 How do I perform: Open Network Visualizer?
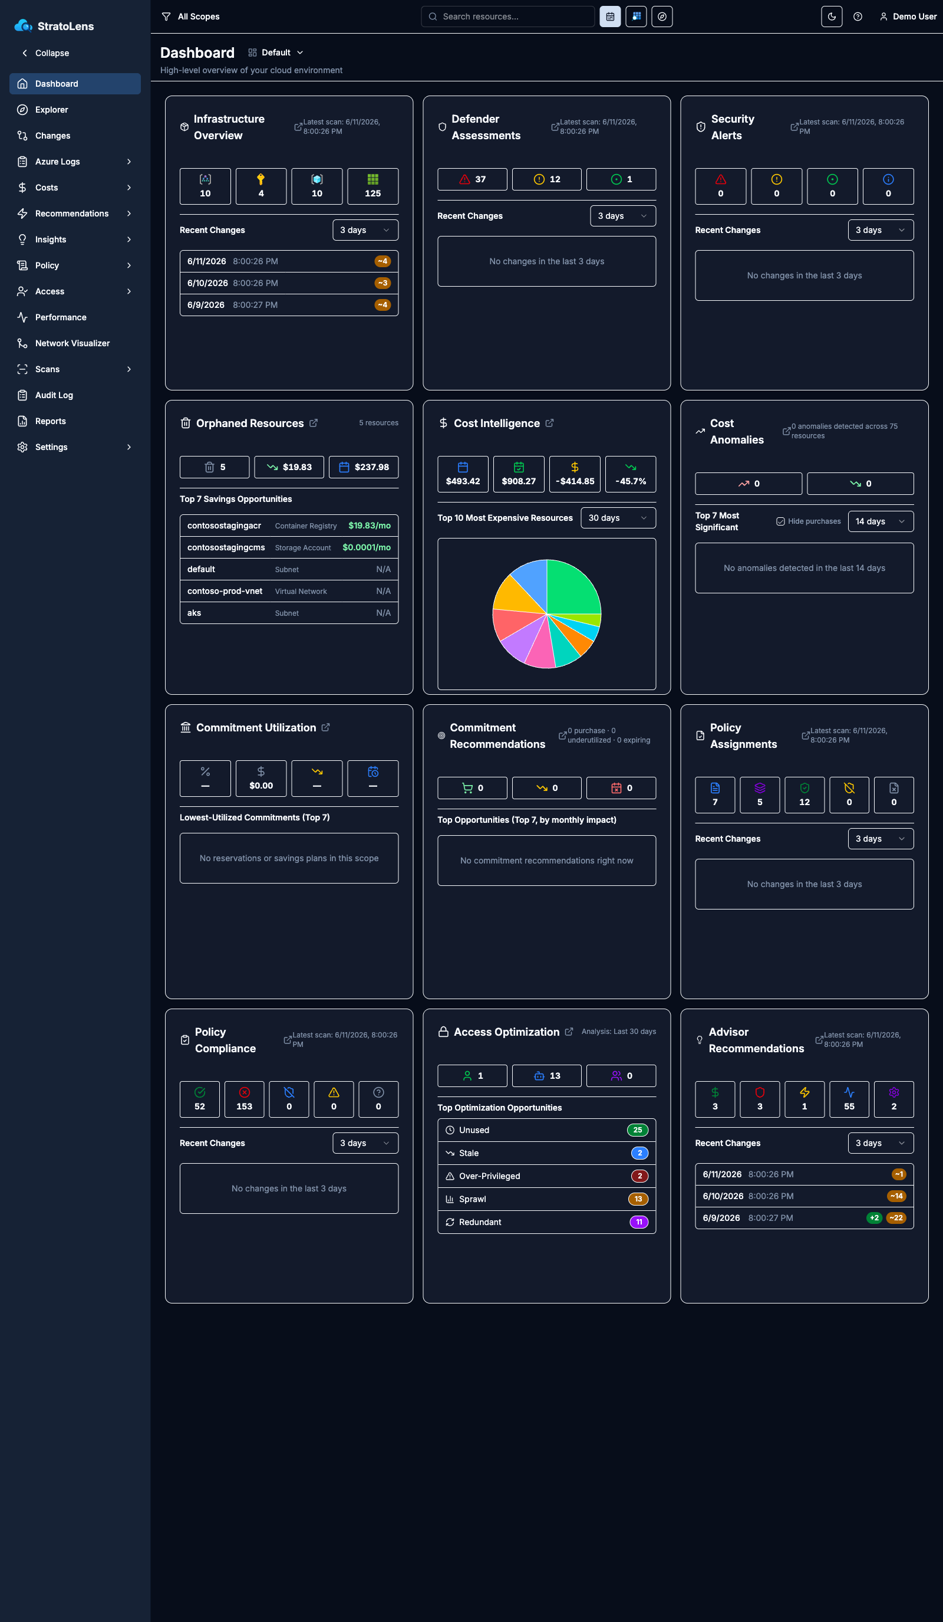pyautogui.click(x=75, y=343)
